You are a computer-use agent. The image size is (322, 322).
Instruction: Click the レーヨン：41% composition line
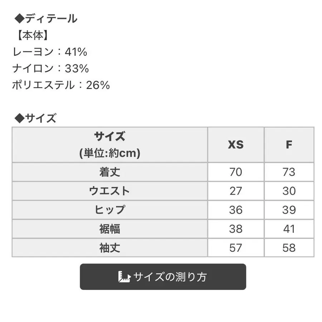click(x=50, y=52)
